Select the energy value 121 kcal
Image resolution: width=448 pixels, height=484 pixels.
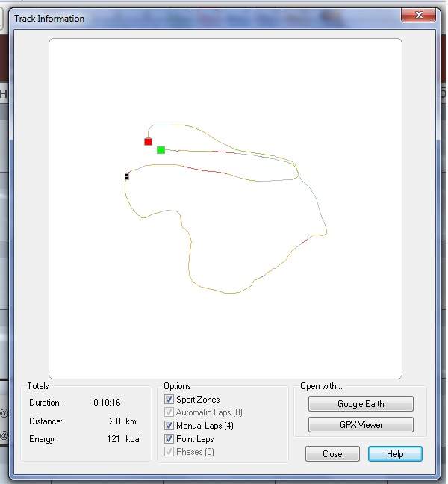point(124,439)
